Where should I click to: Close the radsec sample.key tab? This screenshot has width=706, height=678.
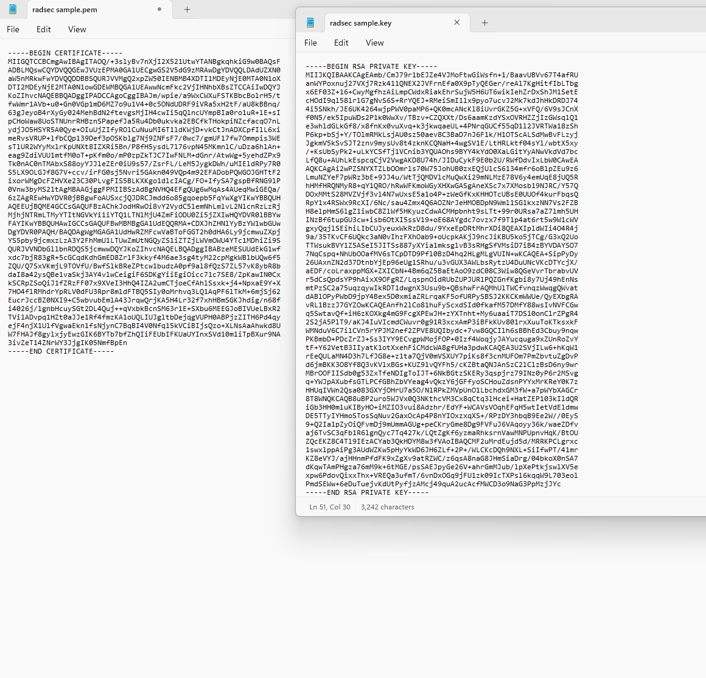456,23
